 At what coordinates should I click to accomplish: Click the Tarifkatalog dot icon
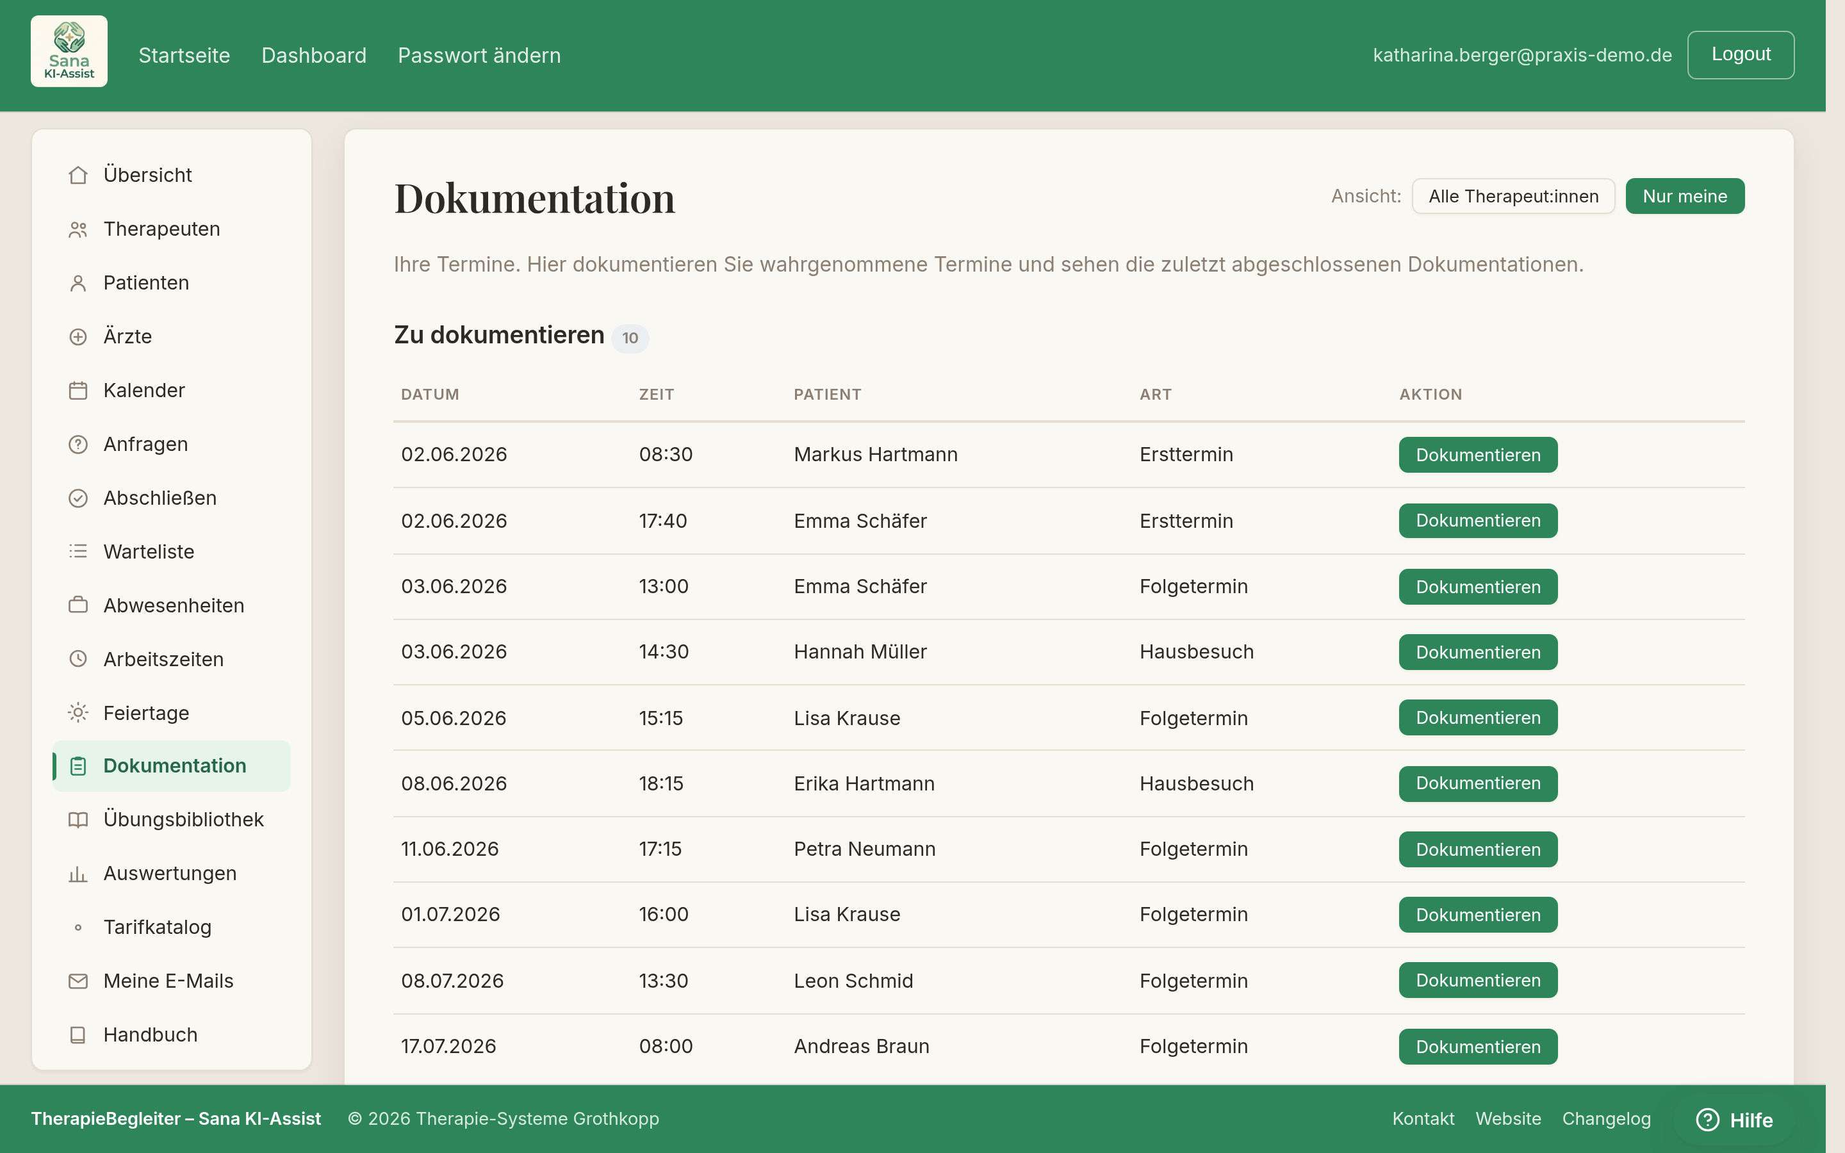pyautogui.click(x=78, y=928)
